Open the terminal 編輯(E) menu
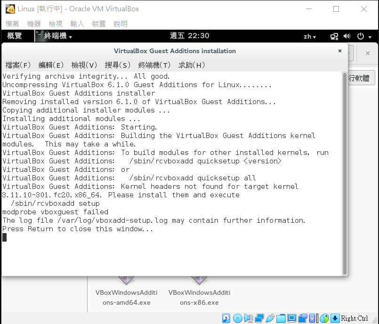Screen dimensions: 379x324 51,65
